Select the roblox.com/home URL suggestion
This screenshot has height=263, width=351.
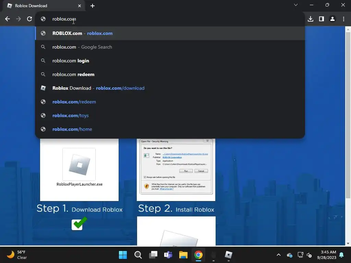(170, 129)
